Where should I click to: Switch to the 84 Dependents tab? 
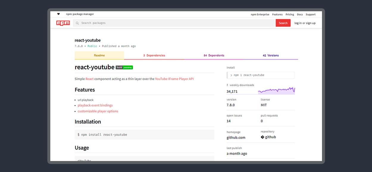(x=214, y=55)
